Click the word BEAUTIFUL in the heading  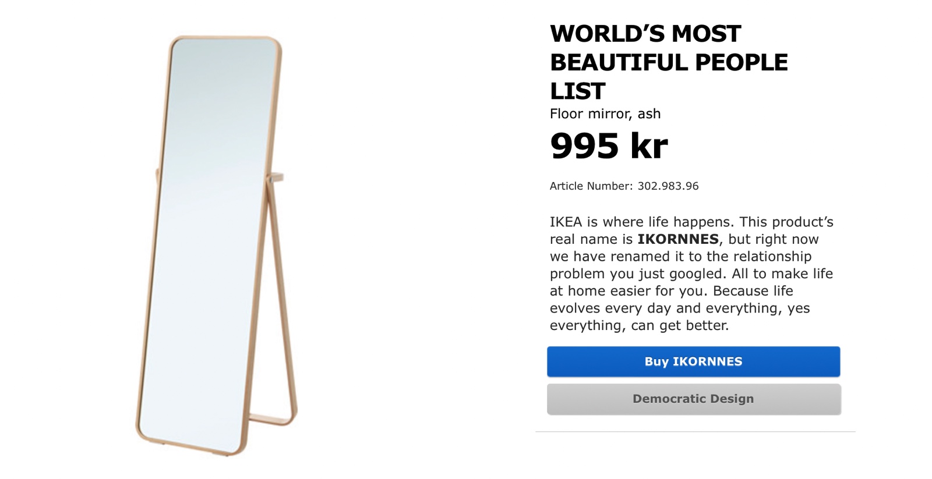618,62
